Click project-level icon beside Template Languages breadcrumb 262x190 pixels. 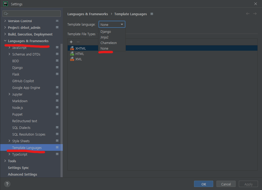152,14
